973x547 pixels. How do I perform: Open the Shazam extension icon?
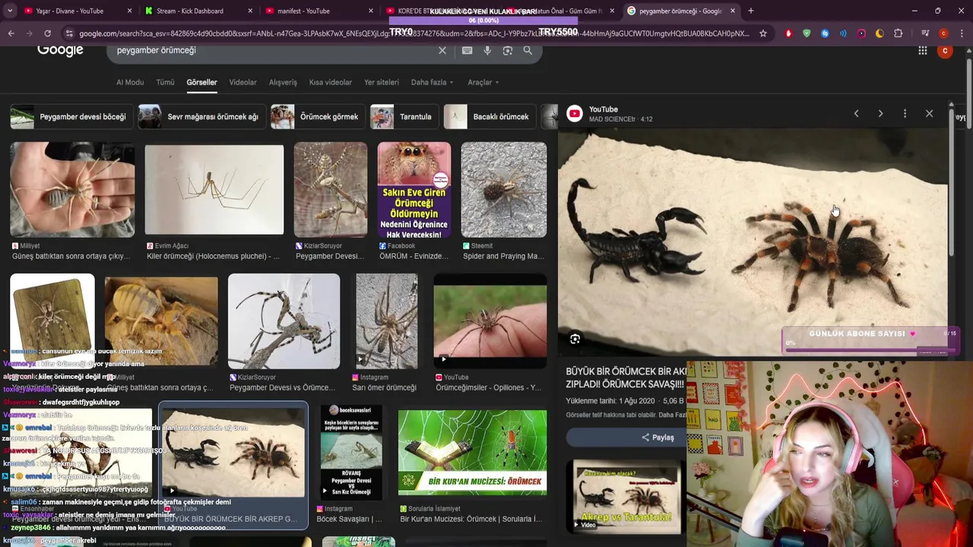pos(825,33)
